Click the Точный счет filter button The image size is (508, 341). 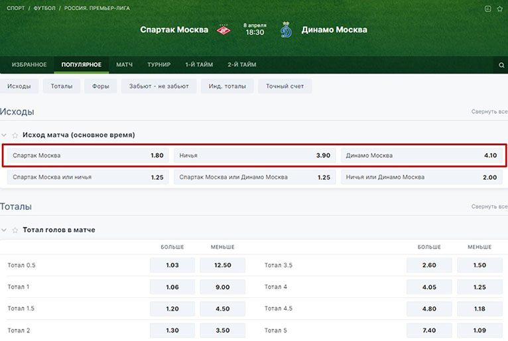pyautogui.click(x=285, y=86)
